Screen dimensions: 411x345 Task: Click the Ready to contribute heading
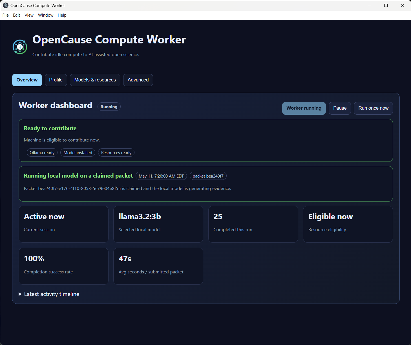pyautogui.click(x=50, y=128)
